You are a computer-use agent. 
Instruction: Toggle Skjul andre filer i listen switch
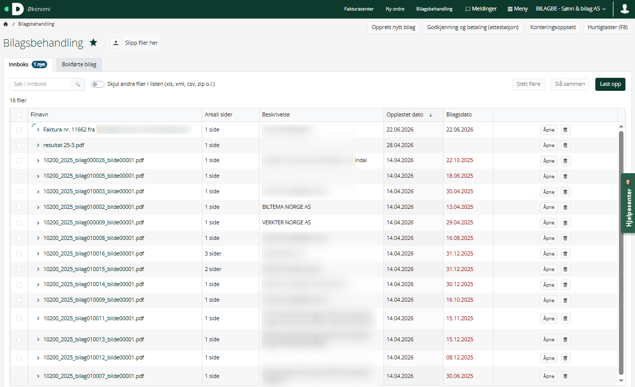tap(97, 84)
